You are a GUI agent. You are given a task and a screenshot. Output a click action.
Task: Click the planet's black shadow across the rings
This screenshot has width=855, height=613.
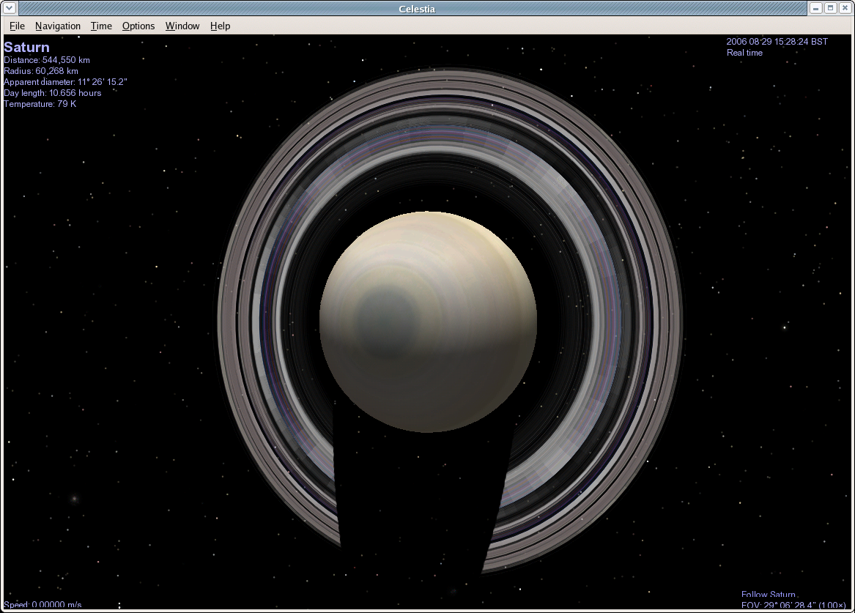418,498
